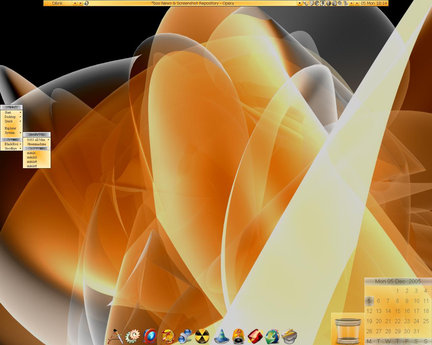This screenshot has width=432, height=345.
Task: Click the round 'i' info tray icon
Action: (x=328, y=3)
